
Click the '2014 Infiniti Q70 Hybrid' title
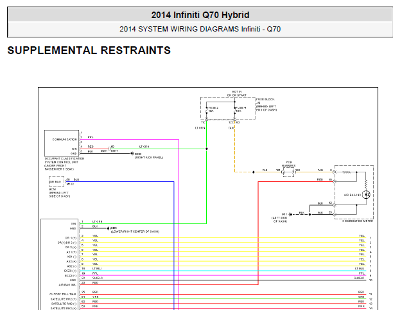click(x=200, y=15)
